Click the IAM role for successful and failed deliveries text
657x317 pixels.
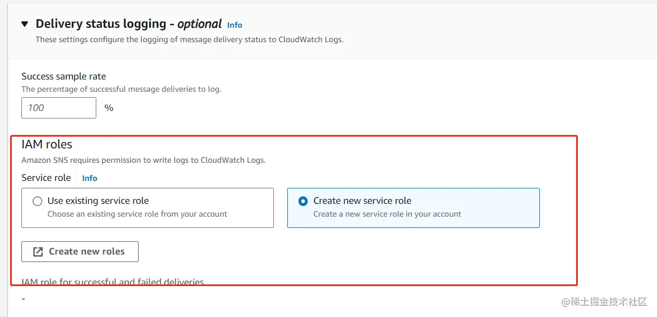(x=111, y=281)
